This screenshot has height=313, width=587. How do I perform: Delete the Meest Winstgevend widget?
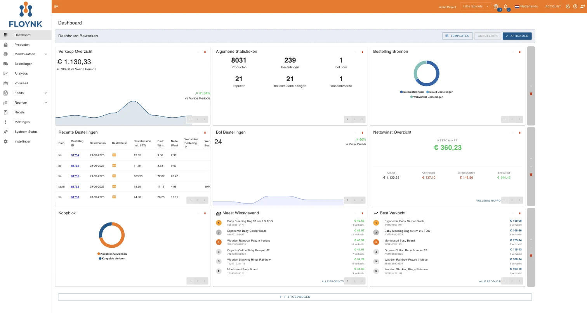point(362,213)
